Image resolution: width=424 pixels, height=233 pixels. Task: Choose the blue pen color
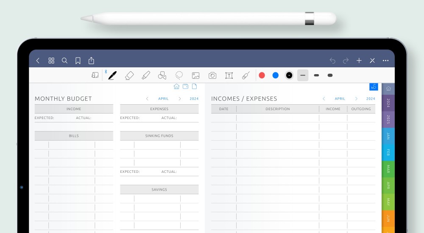point(276,75)
